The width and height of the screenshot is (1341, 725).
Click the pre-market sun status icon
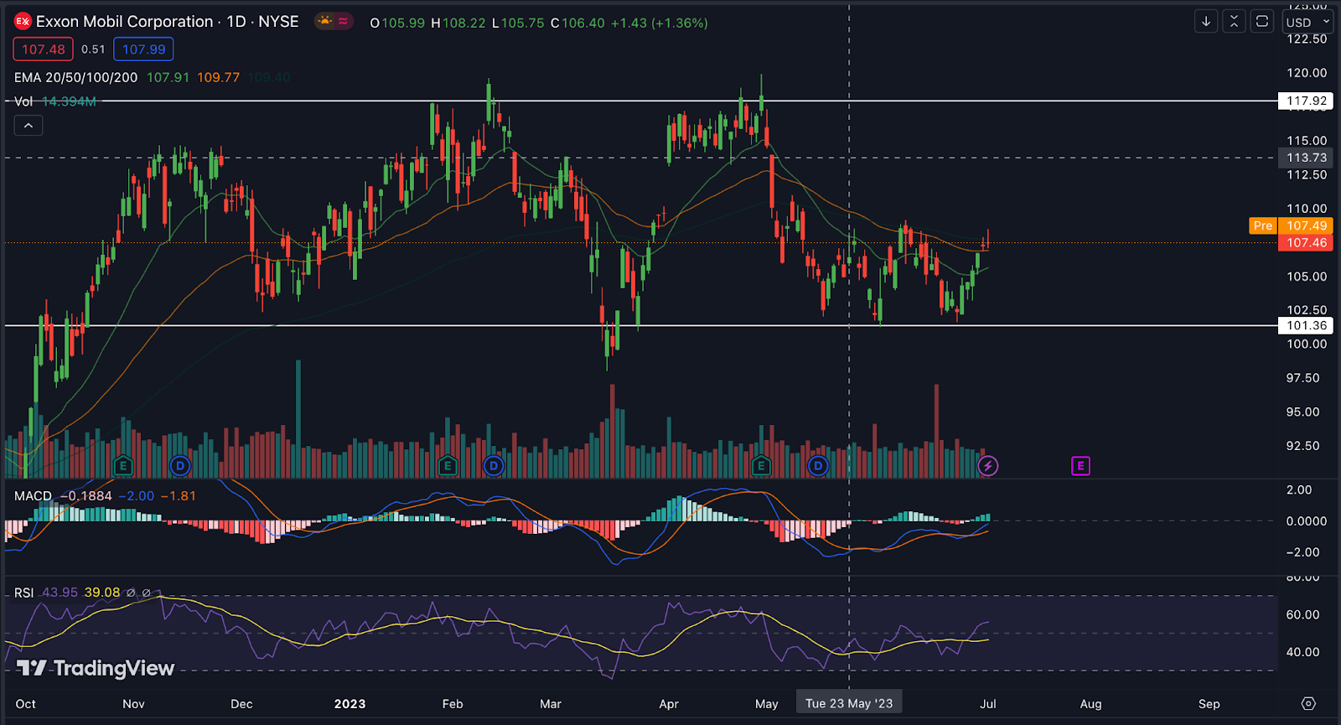pos(324,21)
